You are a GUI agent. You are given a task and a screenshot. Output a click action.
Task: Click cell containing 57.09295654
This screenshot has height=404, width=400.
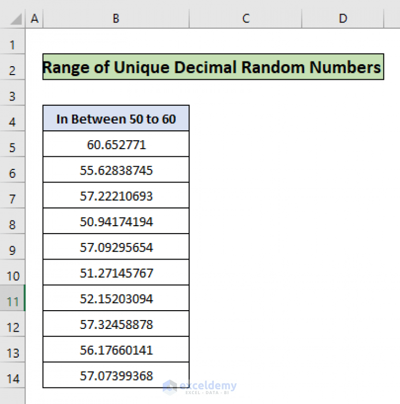(116, 247)
